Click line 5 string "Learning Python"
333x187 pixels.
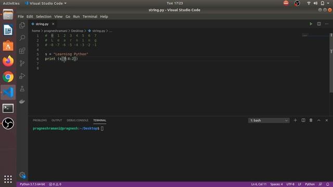[71, 54]
